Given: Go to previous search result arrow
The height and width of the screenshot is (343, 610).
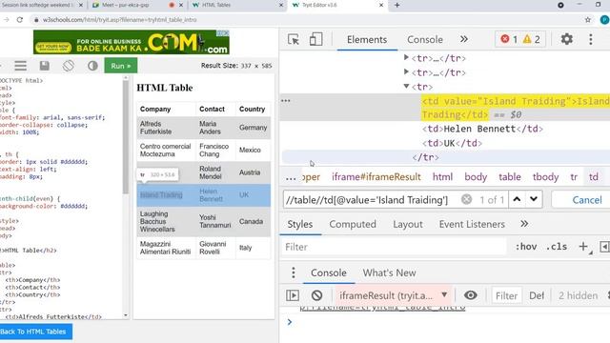Looking at the screenshot, I should [x=517, y=199].
